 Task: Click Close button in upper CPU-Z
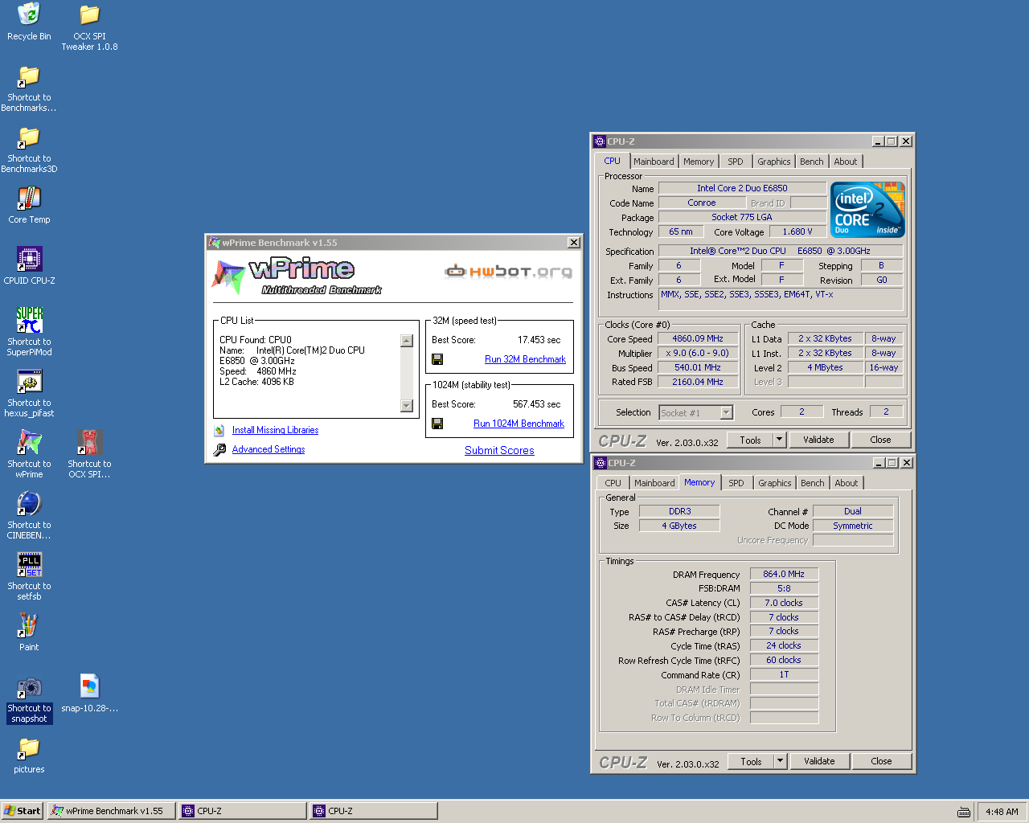[880, 440]
